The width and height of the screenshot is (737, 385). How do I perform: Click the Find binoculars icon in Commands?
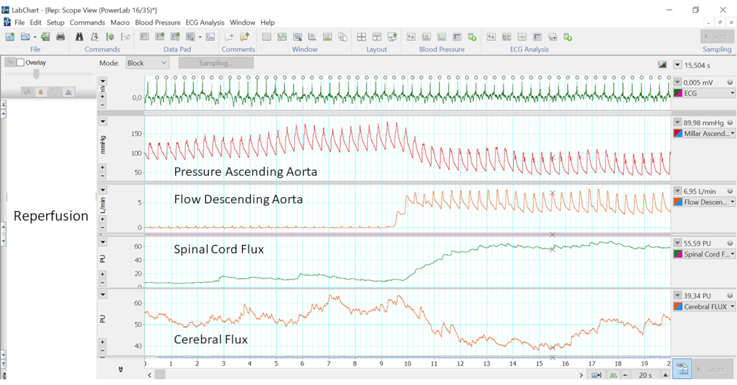(x=79, y=37)
